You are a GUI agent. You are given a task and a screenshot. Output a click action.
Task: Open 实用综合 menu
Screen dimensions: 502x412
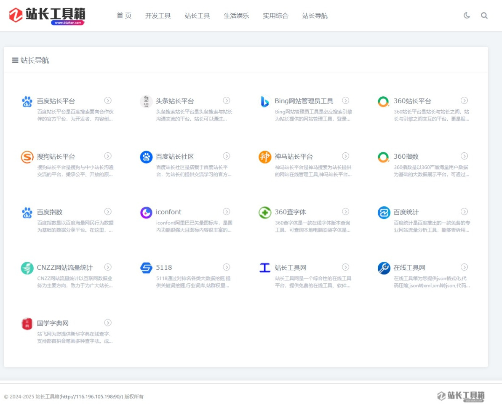coord(275,16)
